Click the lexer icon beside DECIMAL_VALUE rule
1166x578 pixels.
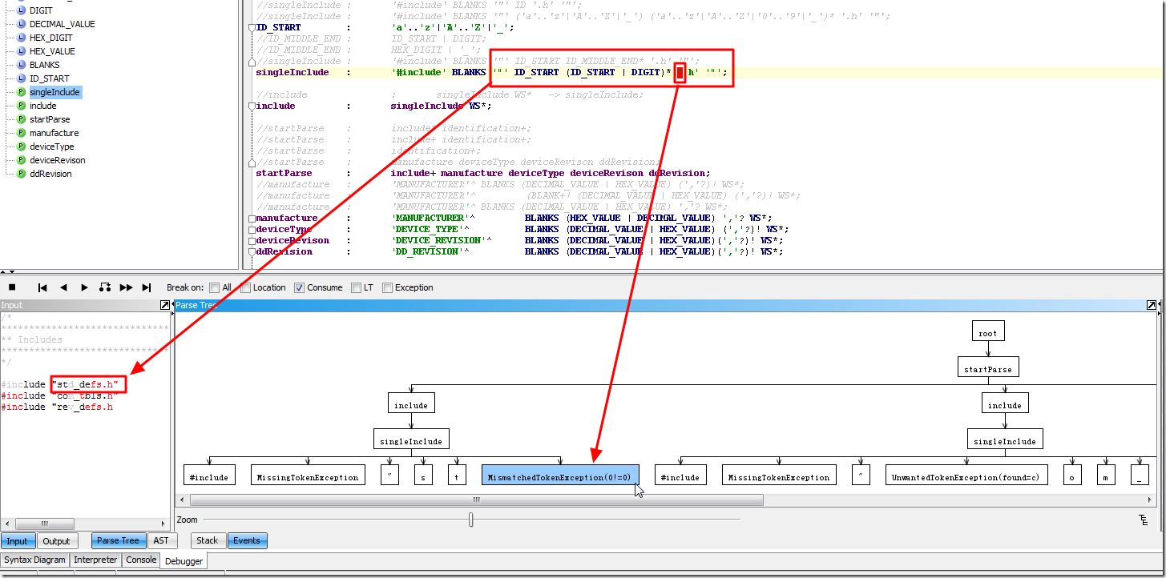tap(21, 24)
